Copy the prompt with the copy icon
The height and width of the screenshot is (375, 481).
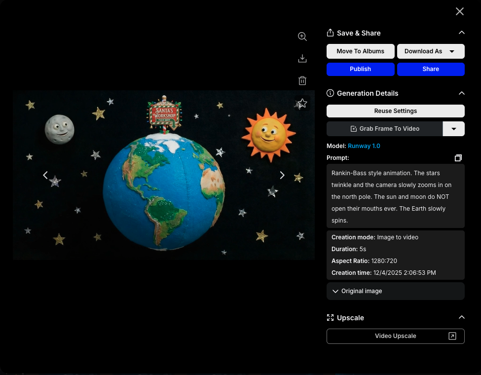pos(458,158)
